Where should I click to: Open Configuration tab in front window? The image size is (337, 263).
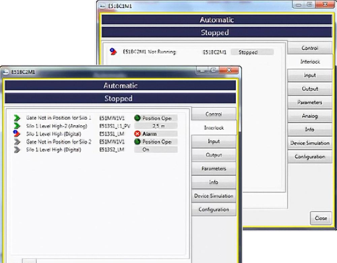click(214, 210)
